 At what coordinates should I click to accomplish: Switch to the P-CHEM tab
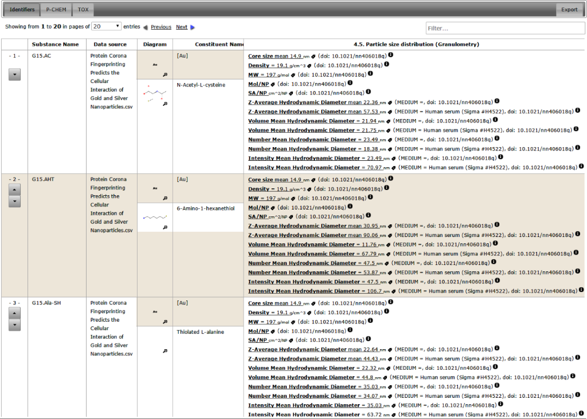click(56, 10)
